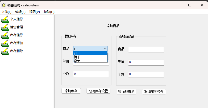This screenshot has height=108, width=208.
Task: Select 椅子 in the dropdown list
Action: tap(90, 57)
